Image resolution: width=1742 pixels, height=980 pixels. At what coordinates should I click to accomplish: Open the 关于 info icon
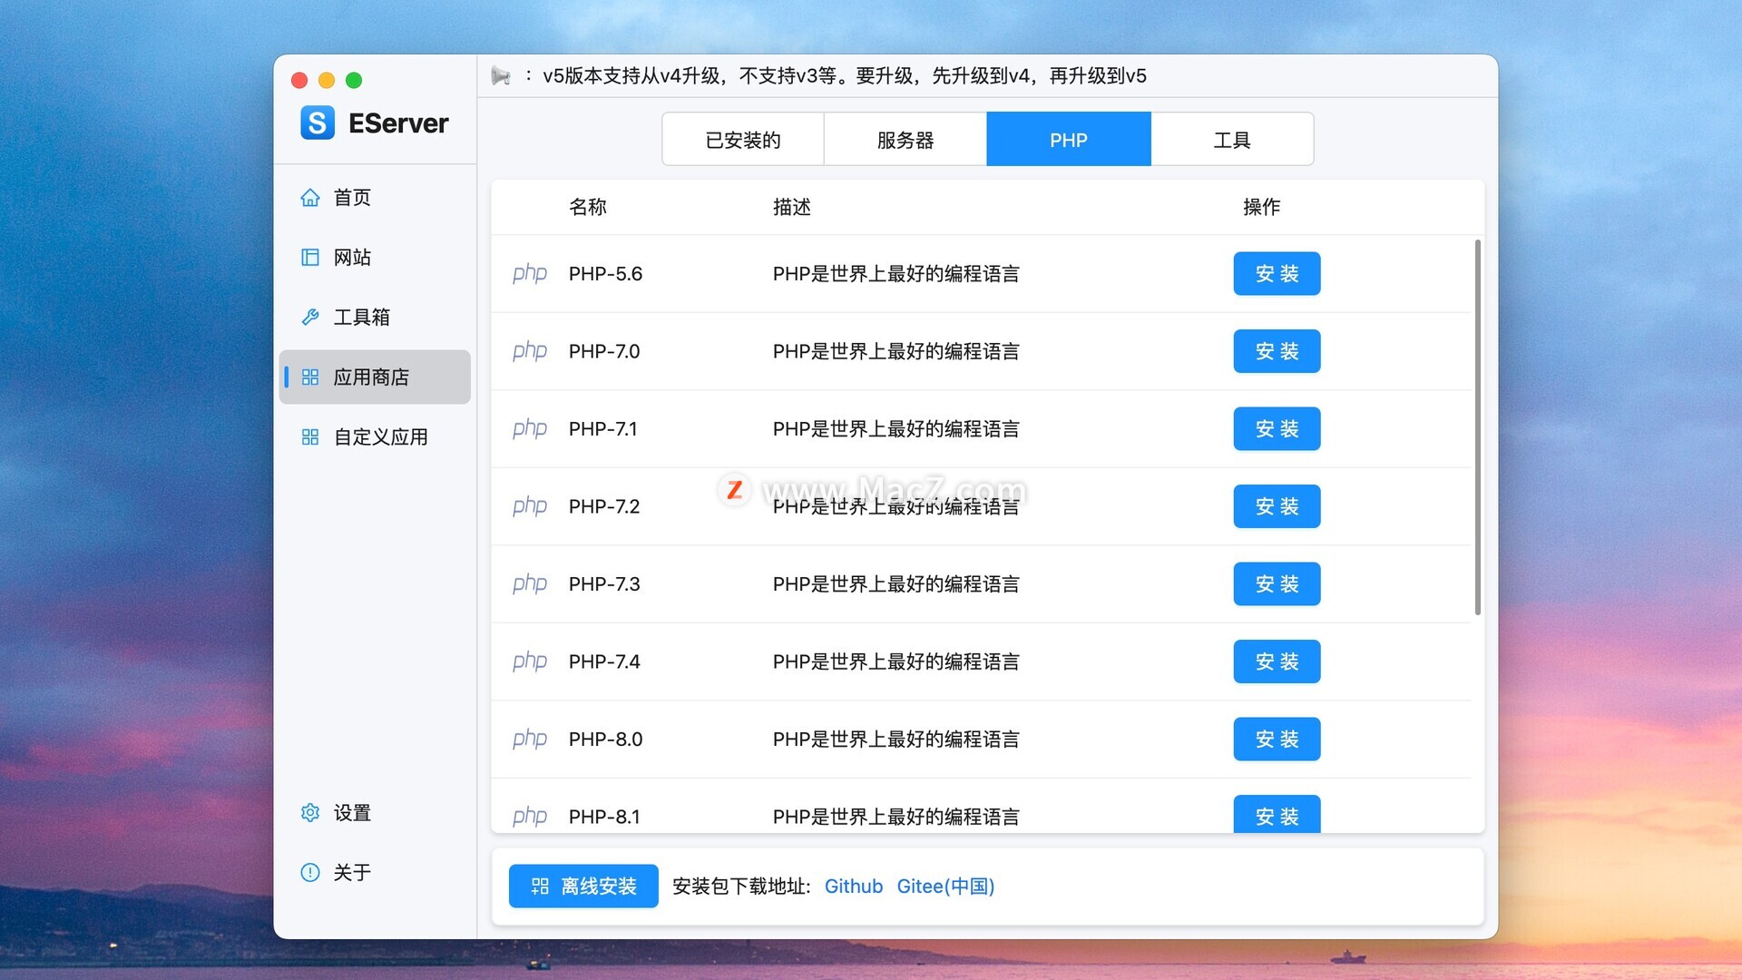(310, 873)
